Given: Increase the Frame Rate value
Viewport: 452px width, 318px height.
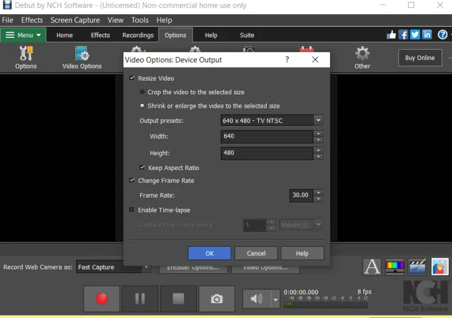Looking at the screenshot, I should (318, 192).
